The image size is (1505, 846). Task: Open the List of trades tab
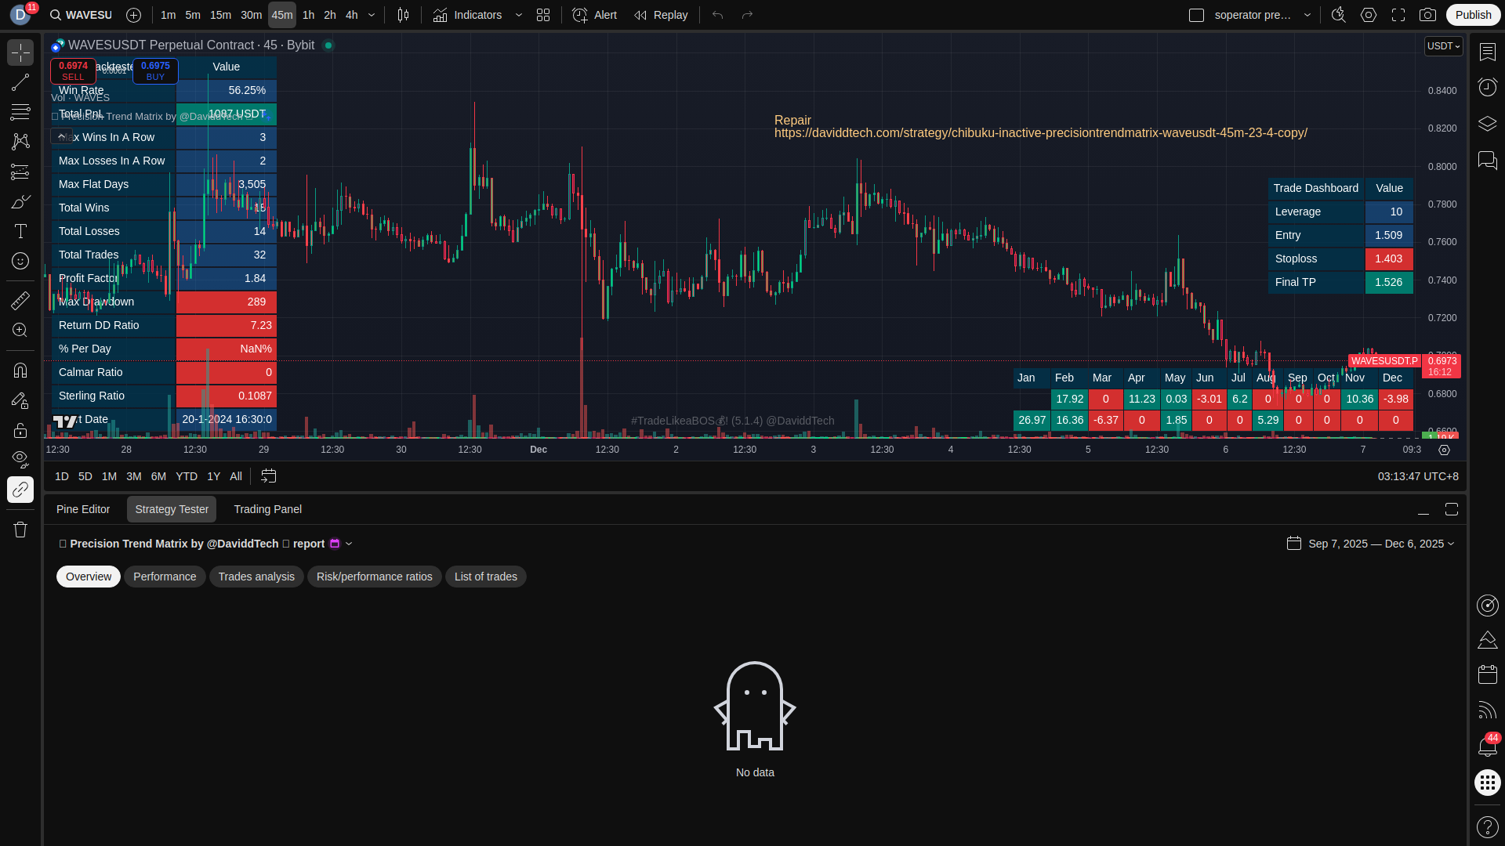485,577
